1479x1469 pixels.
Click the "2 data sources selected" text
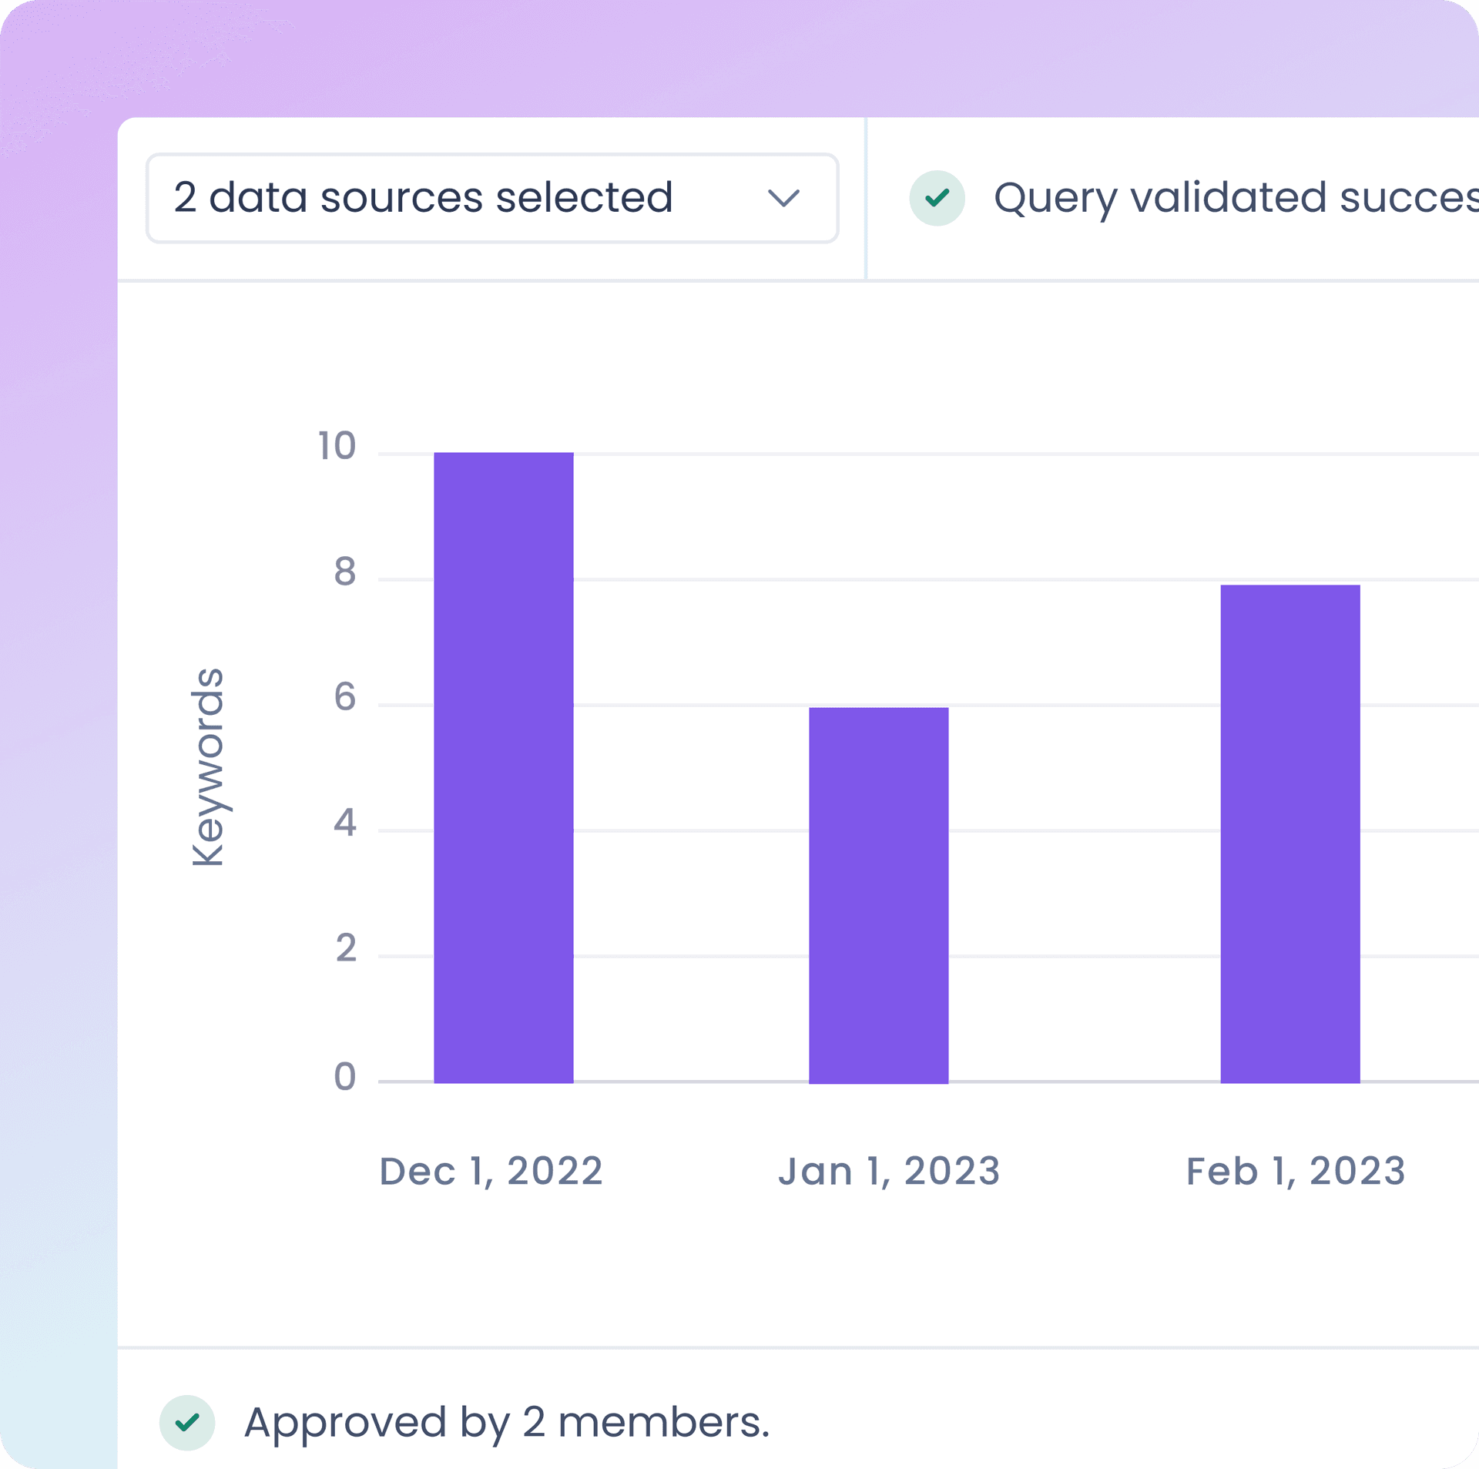coord(423,198)
